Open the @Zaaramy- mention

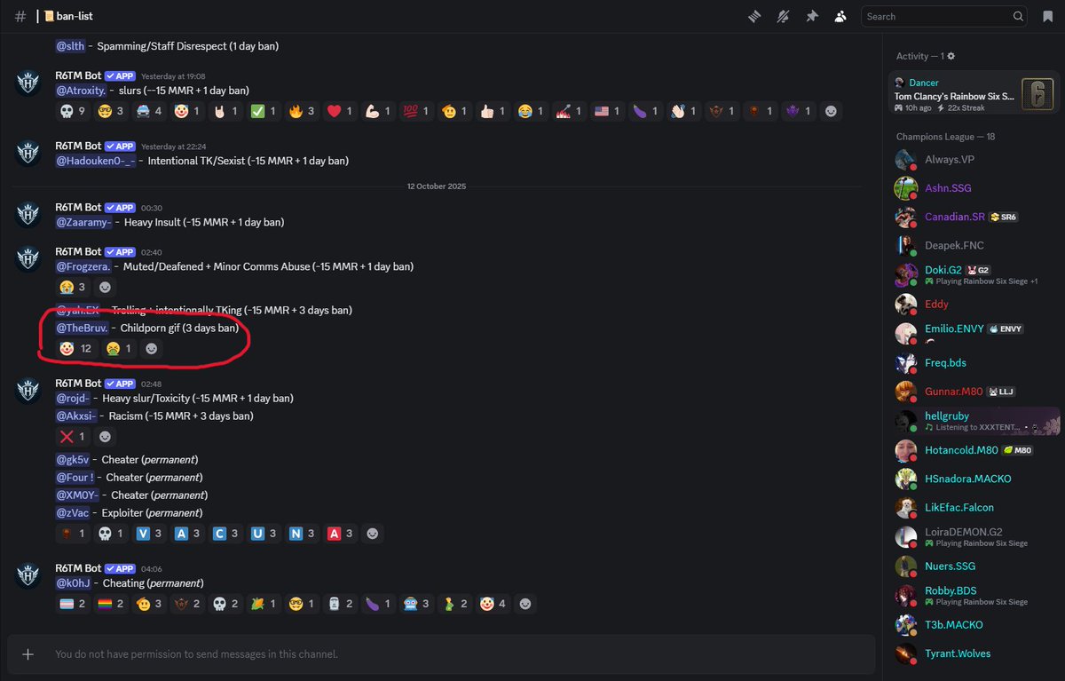(84, 222)
